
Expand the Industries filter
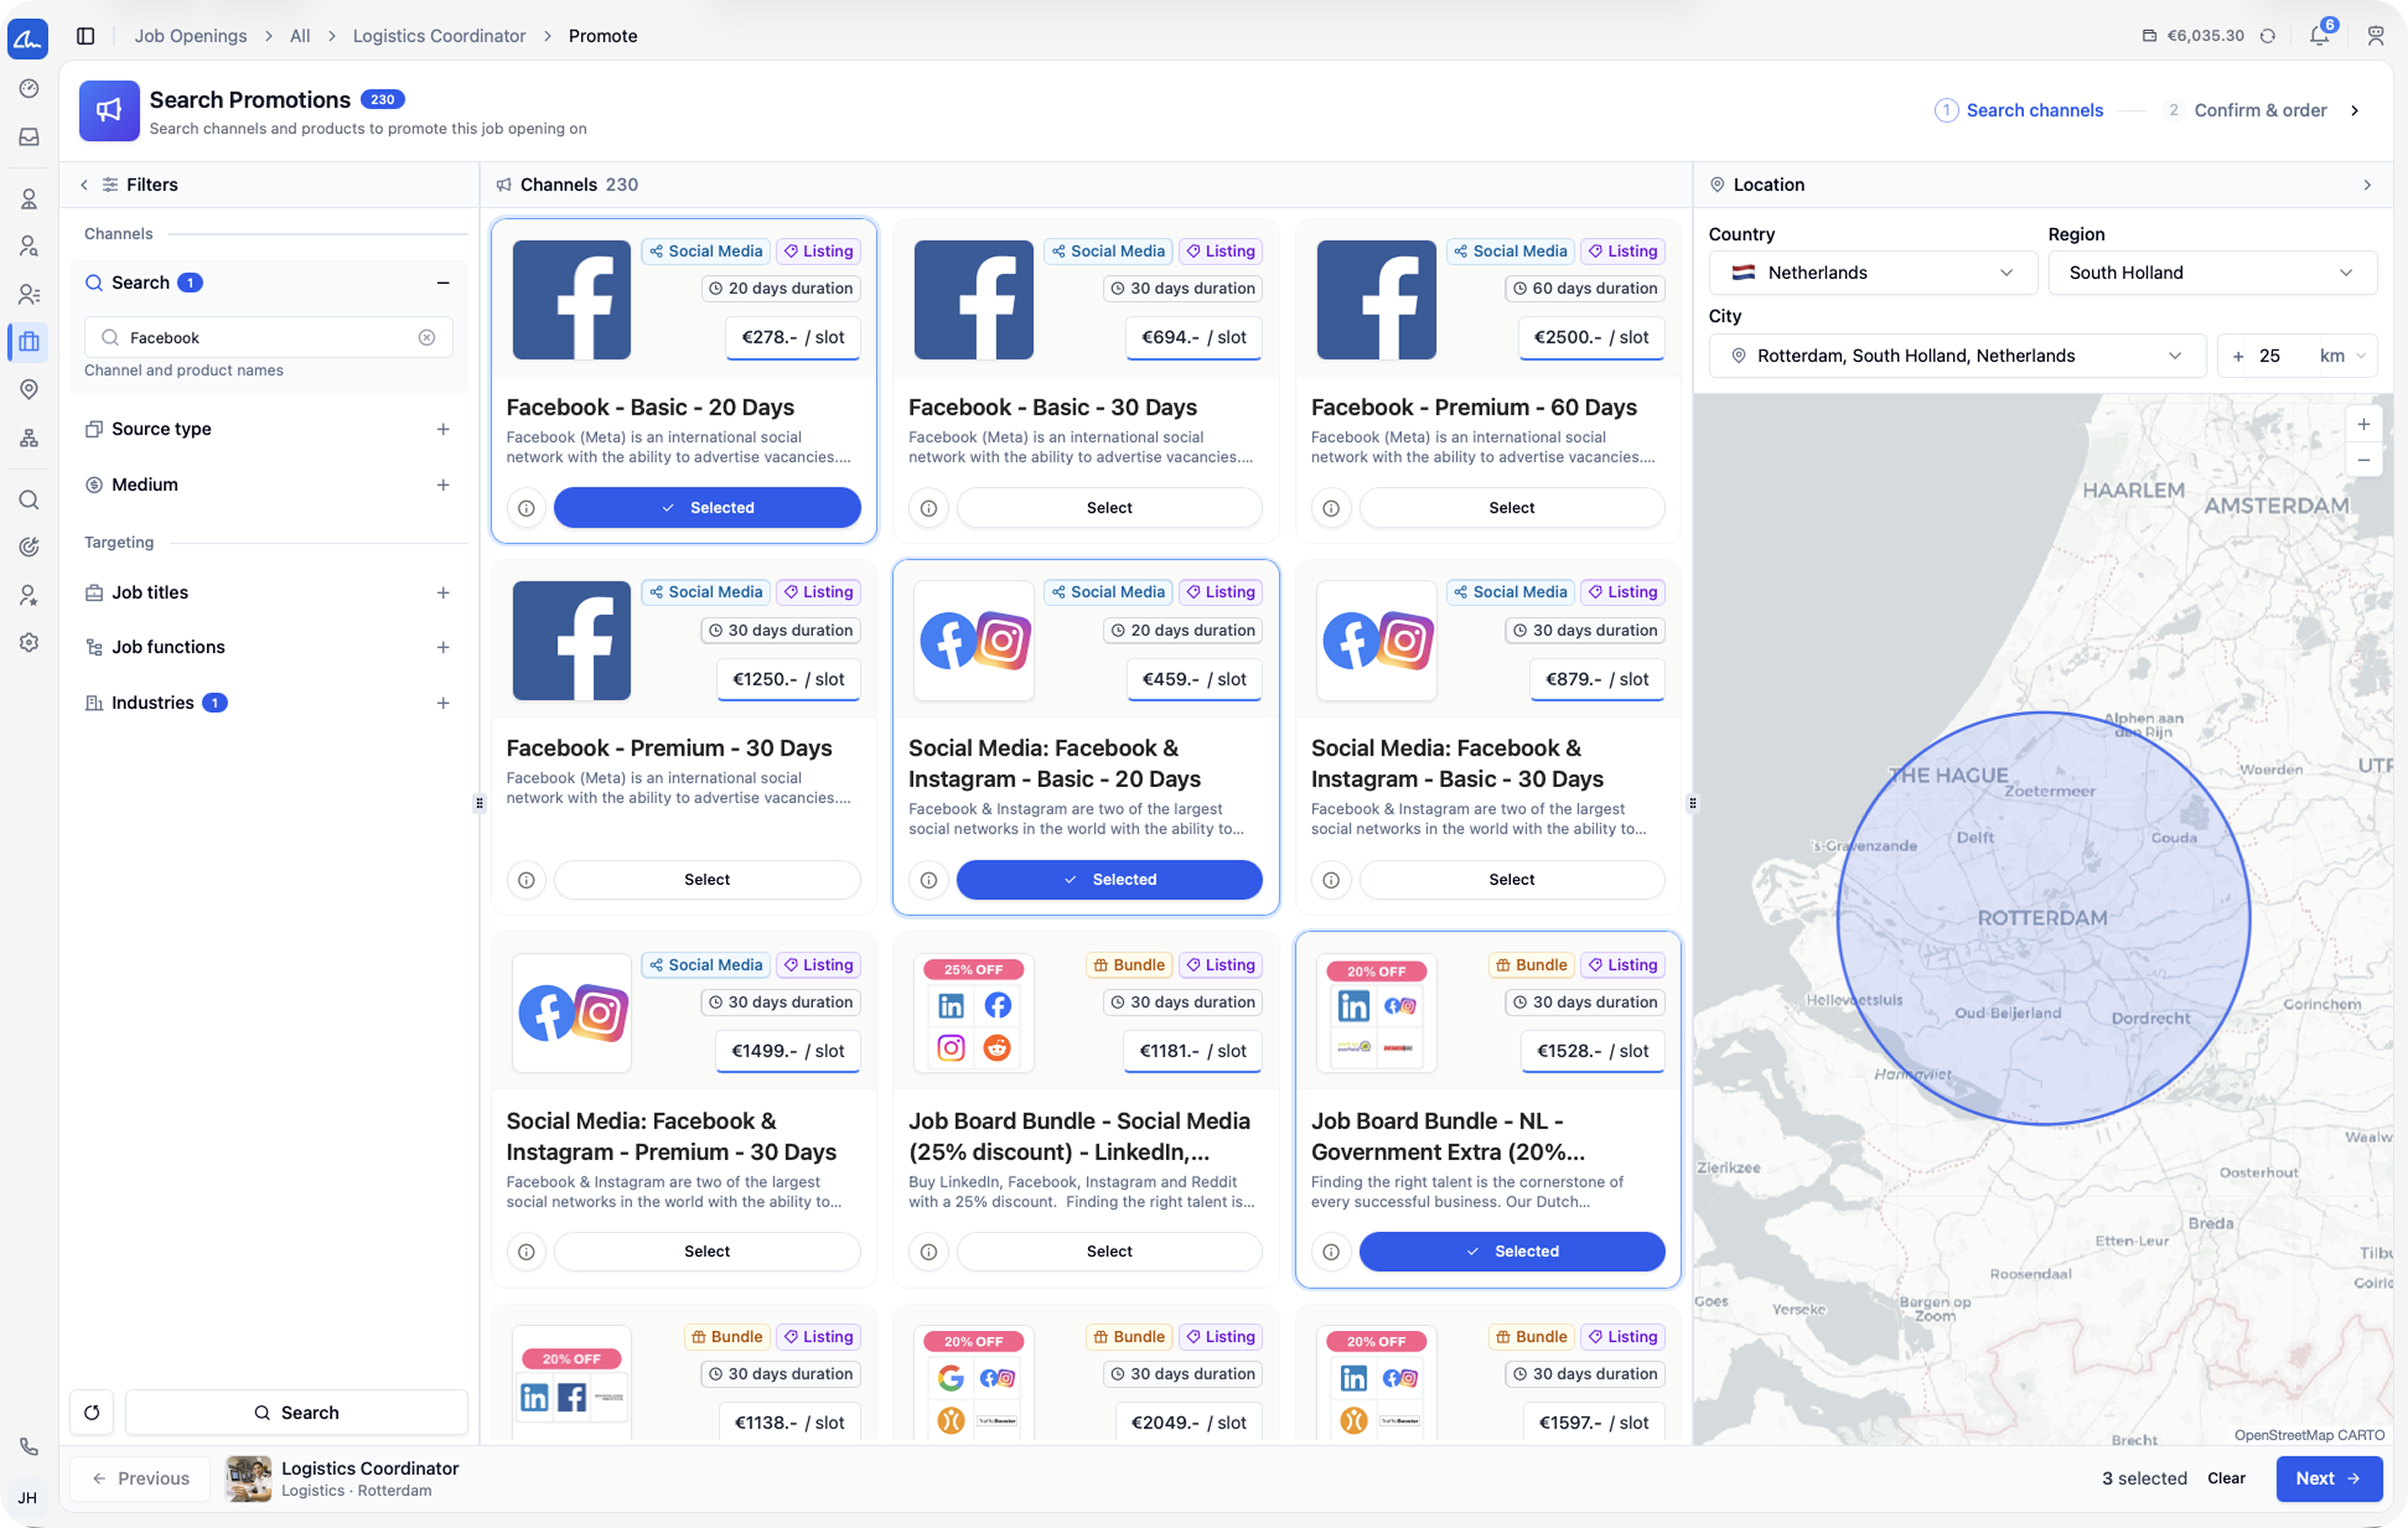pyautogui.click(x=443, y=703)
